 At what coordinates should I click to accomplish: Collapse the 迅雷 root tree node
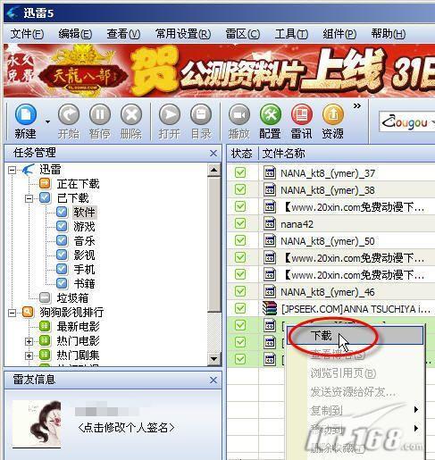pyautogui.click(x=12, y=170)
